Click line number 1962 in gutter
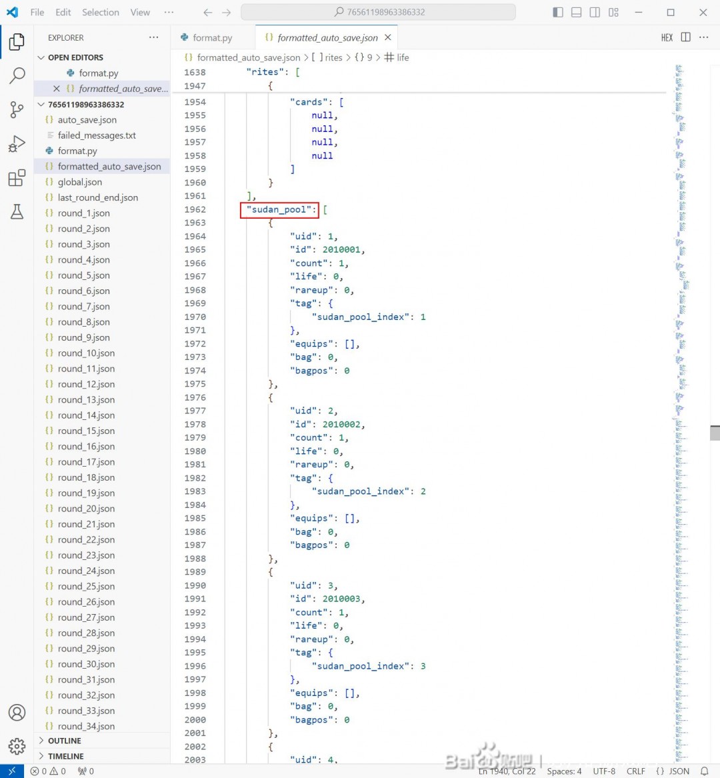 tap(195, 210)
